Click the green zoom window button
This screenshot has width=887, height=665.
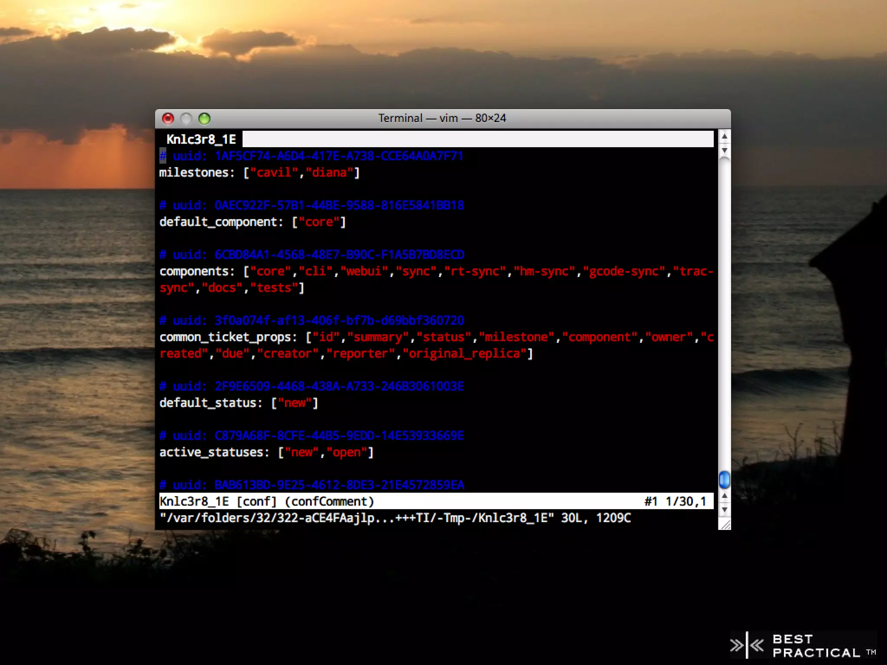tap(204, 118)
